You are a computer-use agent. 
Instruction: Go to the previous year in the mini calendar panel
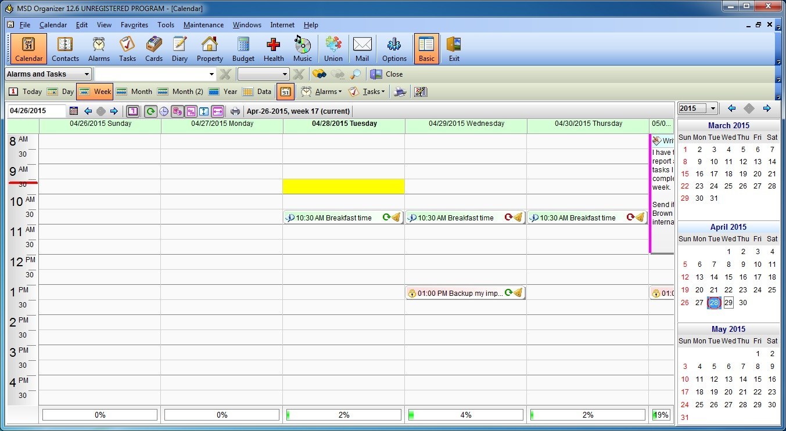pos(732,108)
